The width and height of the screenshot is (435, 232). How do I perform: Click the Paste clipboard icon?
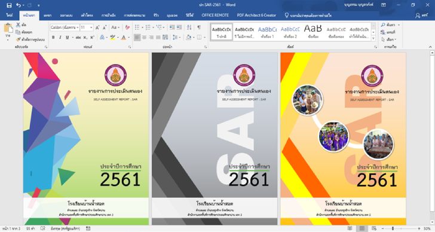(x=8, y=28)
